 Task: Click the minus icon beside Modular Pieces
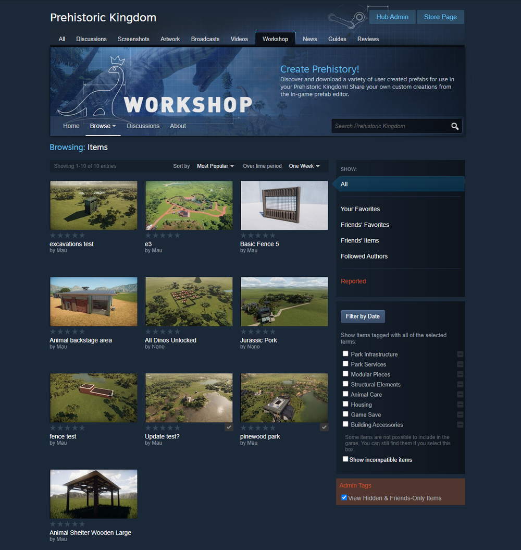pyautogui.click(x=461, y=374)
